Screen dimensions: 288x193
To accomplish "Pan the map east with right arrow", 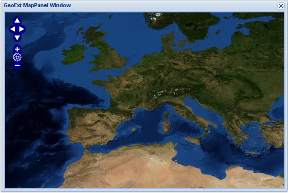I will (x=21, y=29).
